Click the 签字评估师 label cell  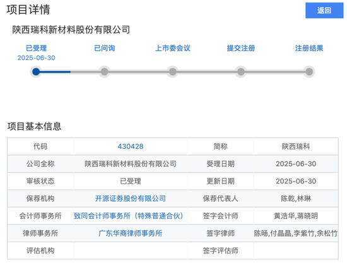coord(221,250)
